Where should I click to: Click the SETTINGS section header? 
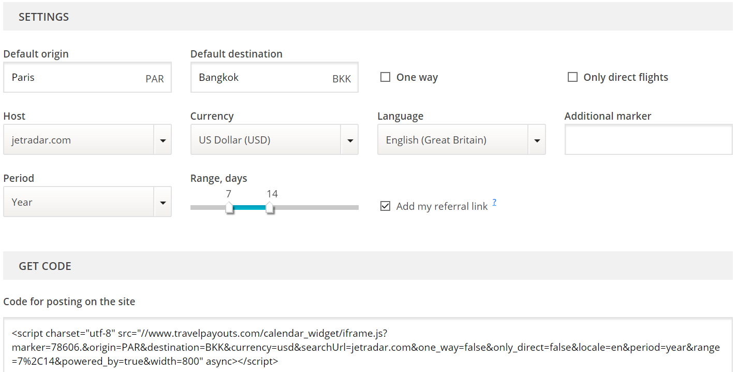coord(368,17)
